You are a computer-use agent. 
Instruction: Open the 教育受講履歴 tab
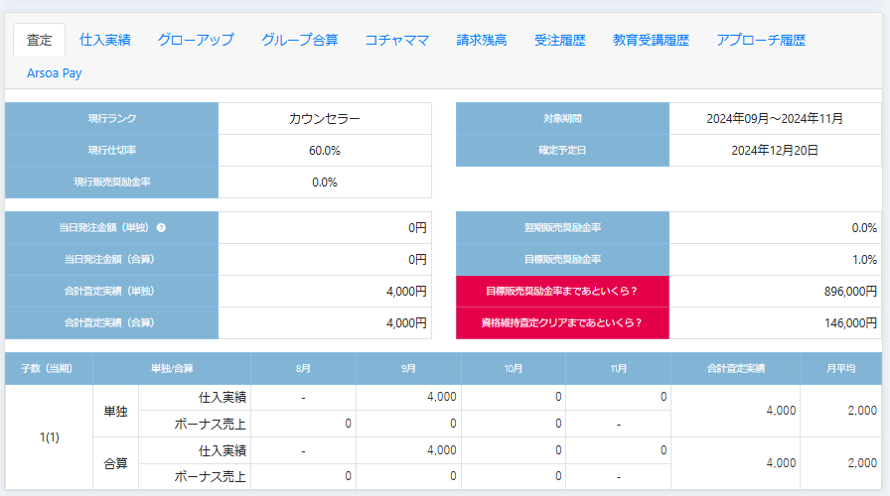tap(651, 40)
